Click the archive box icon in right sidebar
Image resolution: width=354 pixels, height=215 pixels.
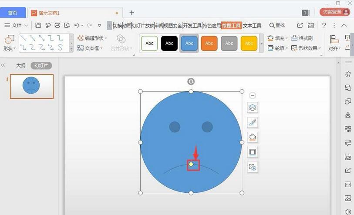(348, 184)
